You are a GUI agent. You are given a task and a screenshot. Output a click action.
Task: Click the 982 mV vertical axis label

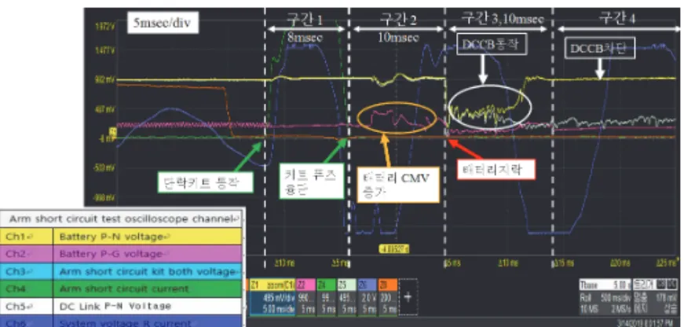(104, 80)
